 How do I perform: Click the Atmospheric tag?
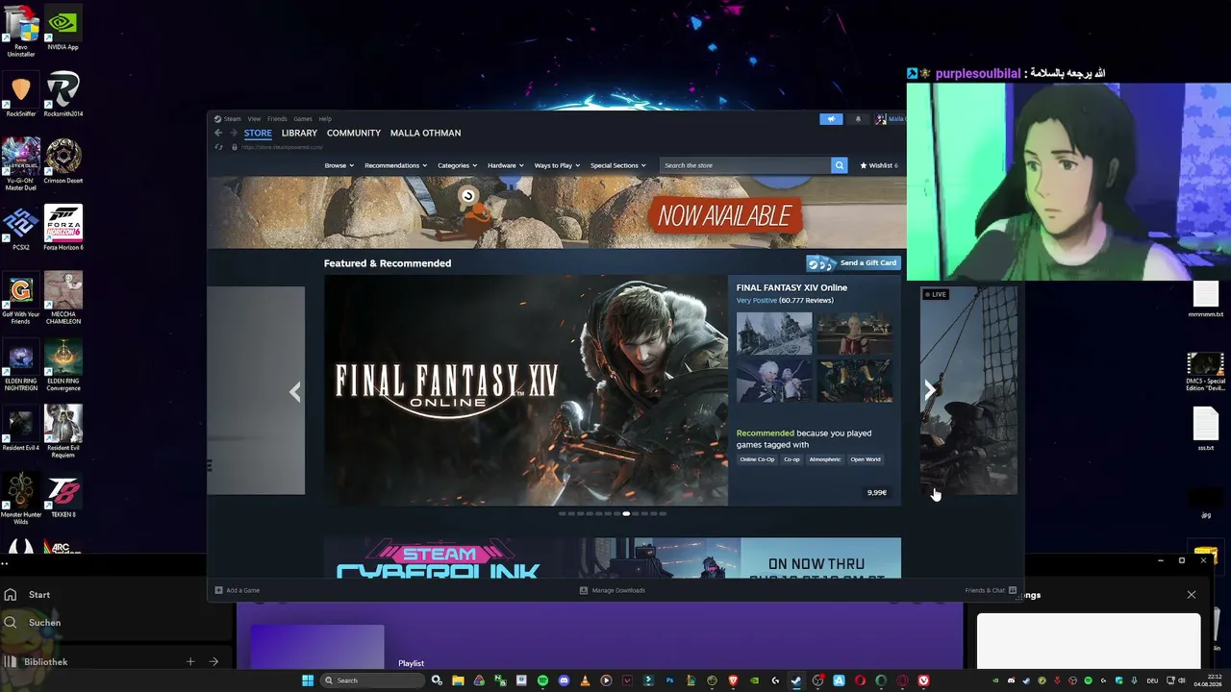(825, 459)
